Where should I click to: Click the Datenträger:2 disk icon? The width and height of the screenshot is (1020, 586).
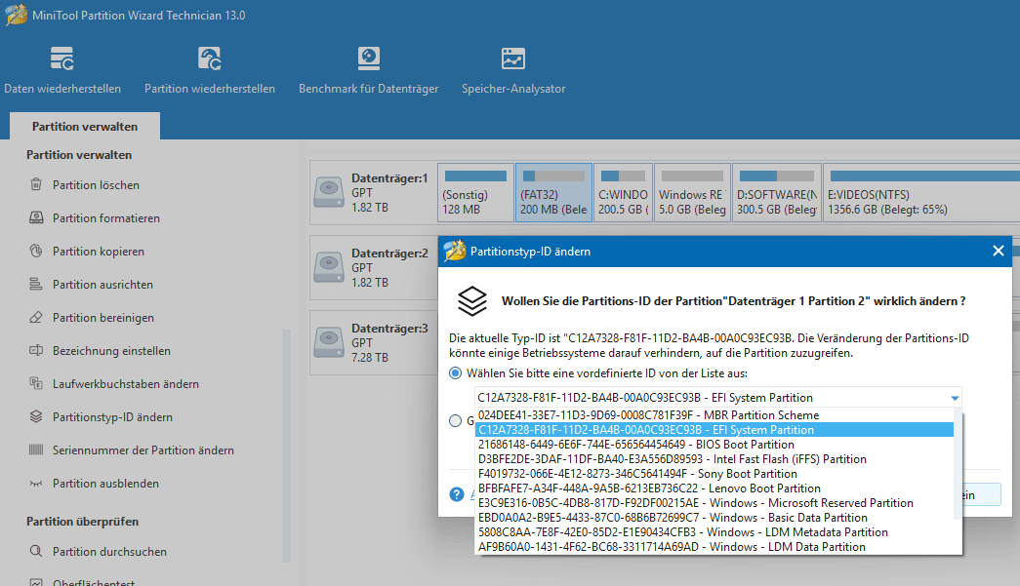(x=329, y=267)
